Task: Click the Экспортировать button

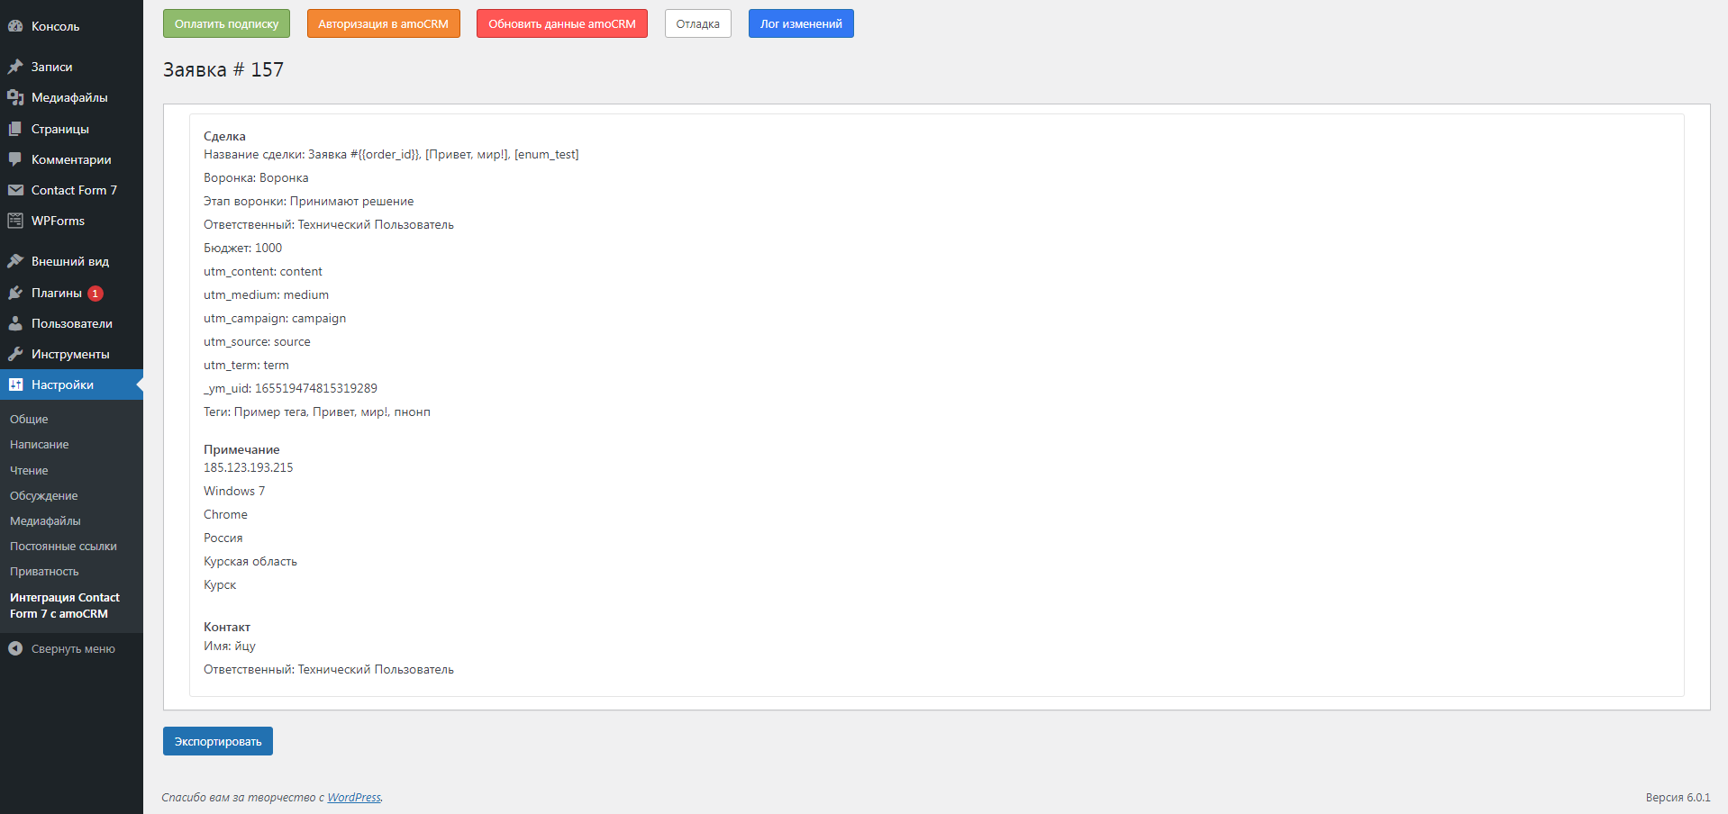Action: [x=217, y=741]
